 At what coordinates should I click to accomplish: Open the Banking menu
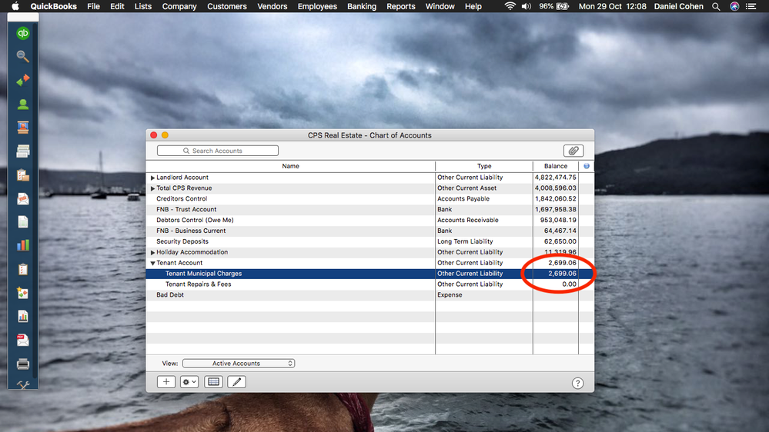click(x=362, y=6)
